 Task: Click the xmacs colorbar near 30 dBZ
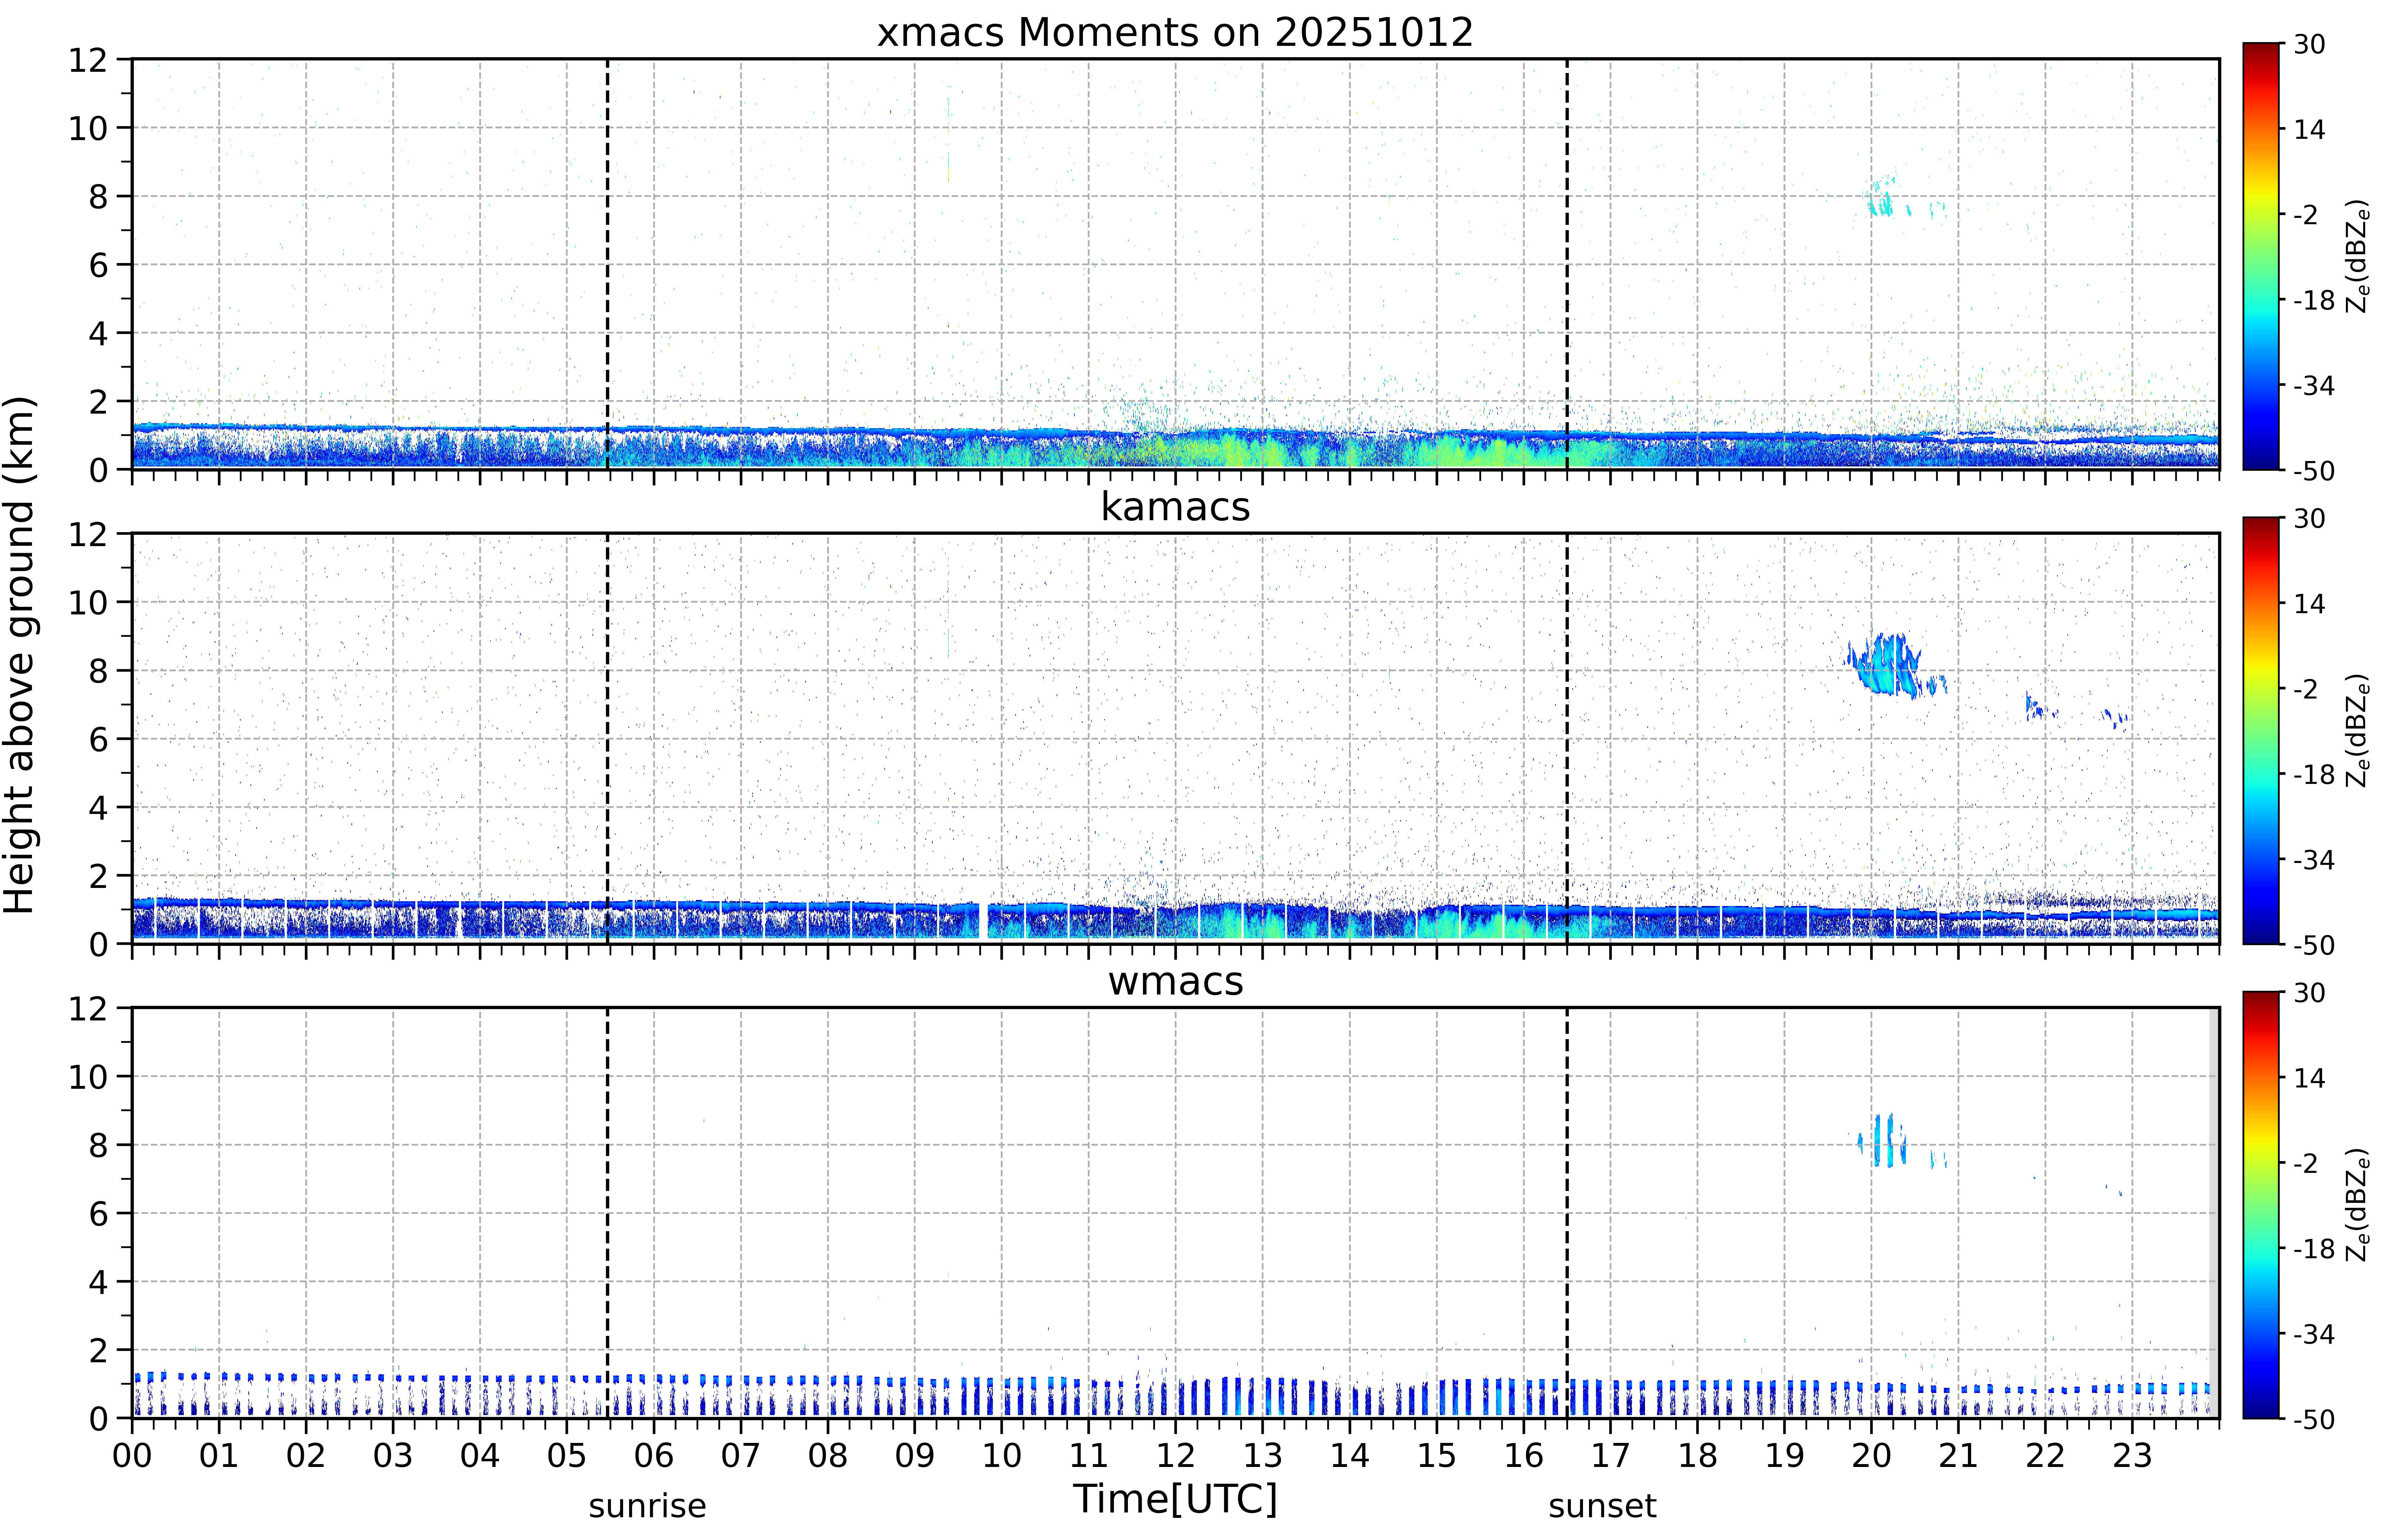click(2260, 48)
